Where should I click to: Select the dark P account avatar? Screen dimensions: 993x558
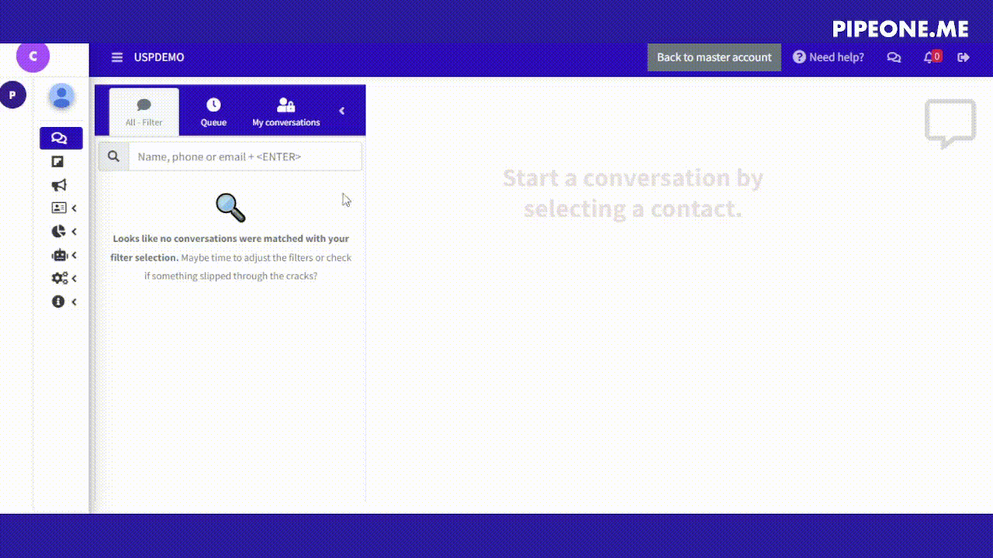[12, 95]
